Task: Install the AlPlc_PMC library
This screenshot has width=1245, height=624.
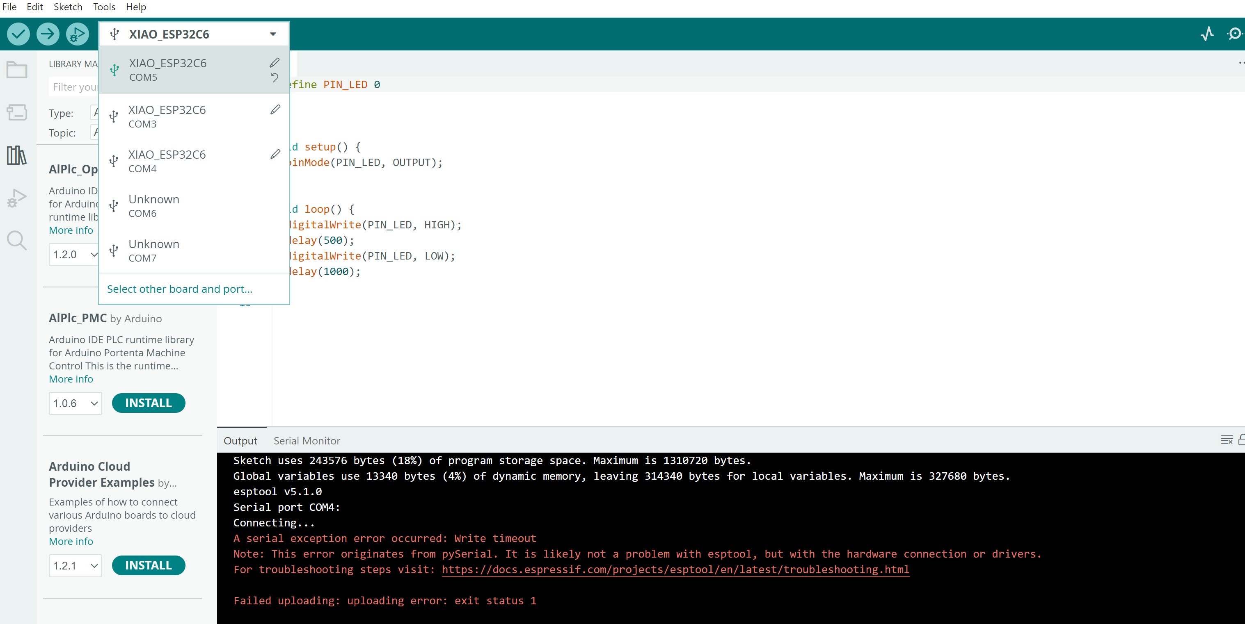Action: (x=149, y=403)
